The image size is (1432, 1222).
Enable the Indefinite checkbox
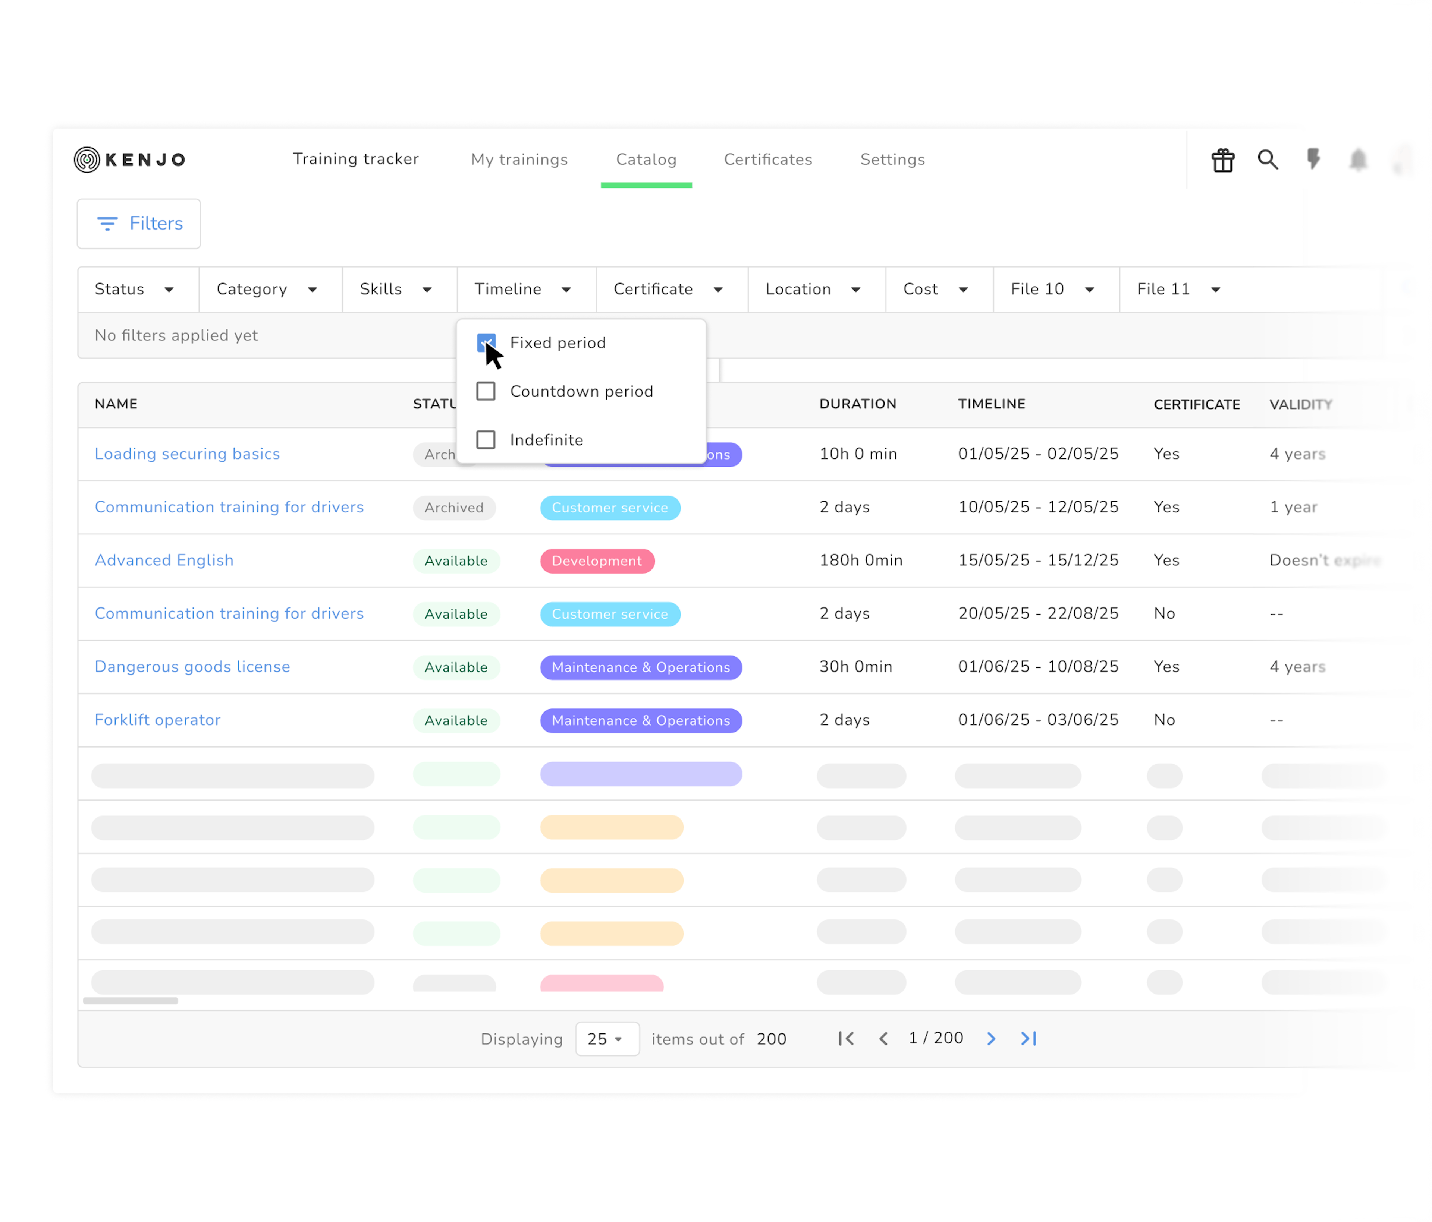[486, 439]
